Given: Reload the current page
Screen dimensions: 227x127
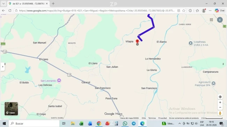Looking at the screenshot, I should pyautogui.click(x=10, y=10).
